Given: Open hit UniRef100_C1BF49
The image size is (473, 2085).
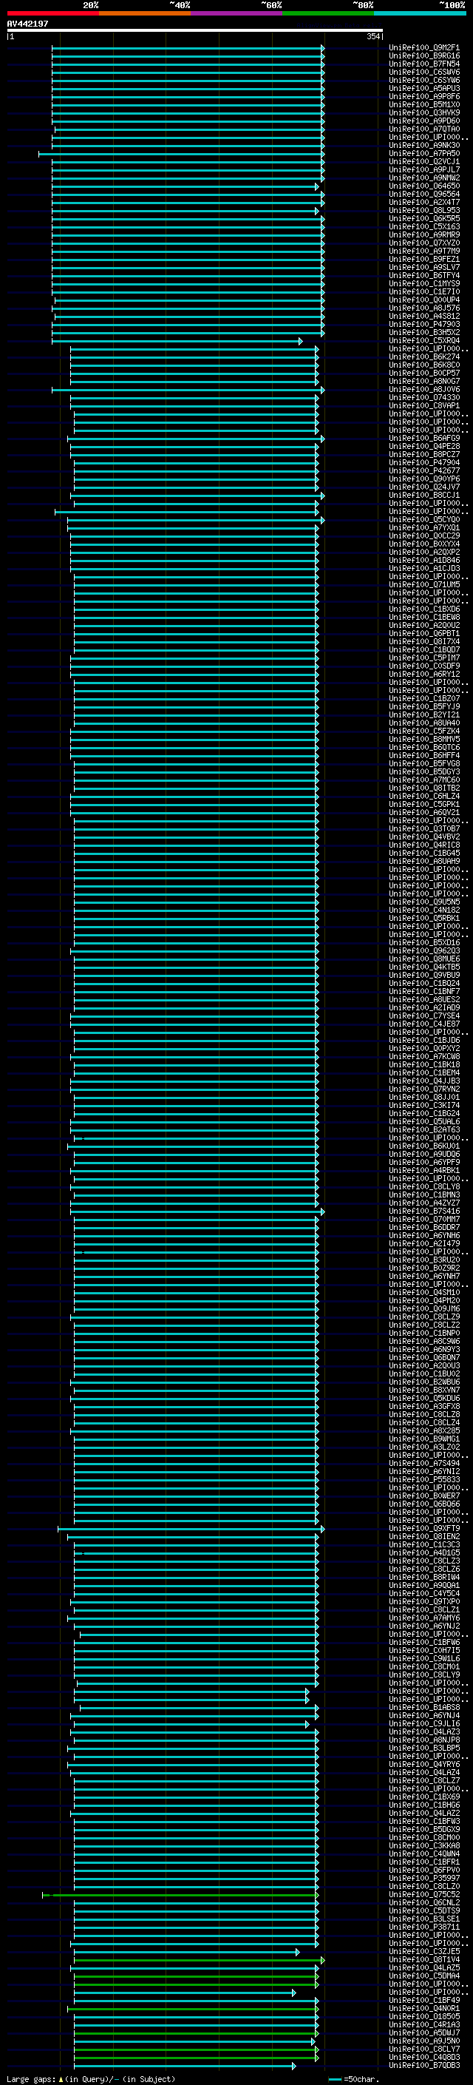Looking at the screenshot, I should [424, 1999].
